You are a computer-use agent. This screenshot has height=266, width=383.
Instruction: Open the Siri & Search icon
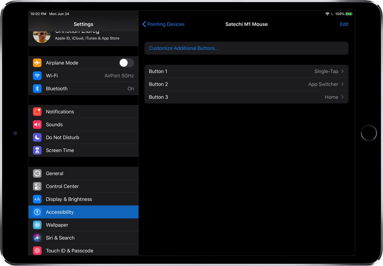click(x=37, y=238)
